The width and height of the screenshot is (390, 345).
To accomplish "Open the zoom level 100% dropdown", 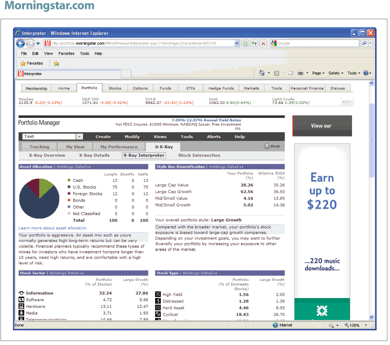I will [366, 325].
